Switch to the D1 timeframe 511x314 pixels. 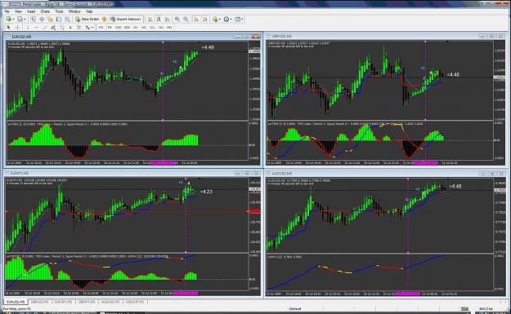tap(153, 27)
